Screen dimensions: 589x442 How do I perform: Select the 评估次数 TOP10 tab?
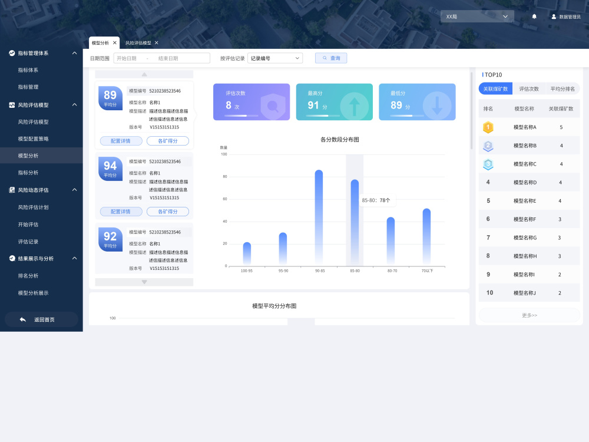click(529, 89)
